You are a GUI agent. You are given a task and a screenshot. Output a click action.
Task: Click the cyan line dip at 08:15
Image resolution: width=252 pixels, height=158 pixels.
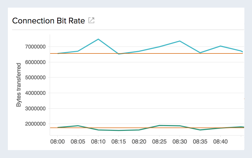point(119,53)
